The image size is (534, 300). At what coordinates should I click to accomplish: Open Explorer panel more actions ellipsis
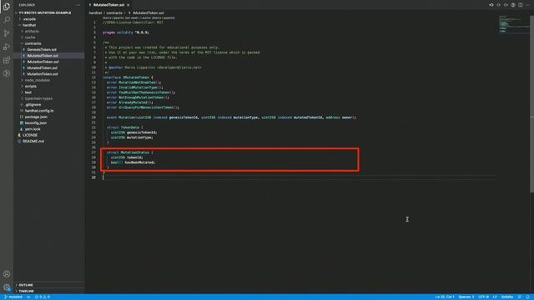tap(78, 5)
